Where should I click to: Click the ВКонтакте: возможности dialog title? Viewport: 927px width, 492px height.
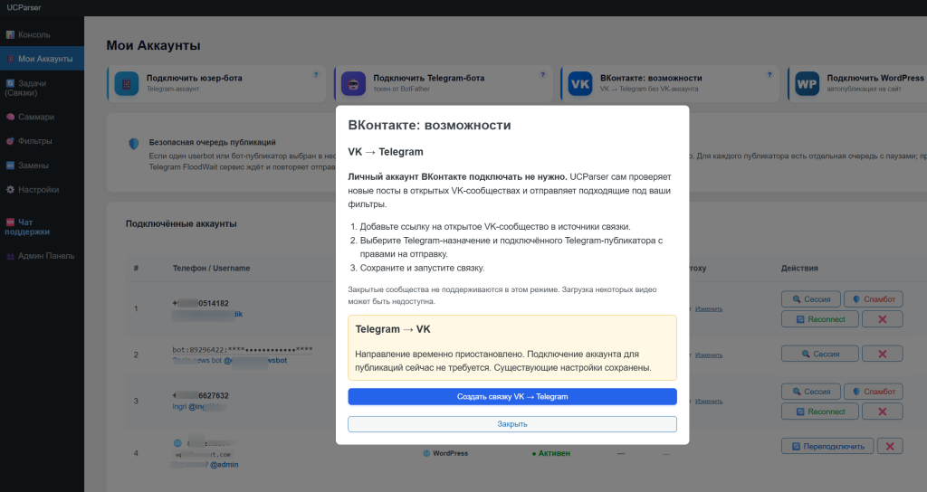point(429,125)
